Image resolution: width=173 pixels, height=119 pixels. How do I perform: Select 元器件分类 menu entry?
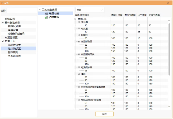(14, 45)
